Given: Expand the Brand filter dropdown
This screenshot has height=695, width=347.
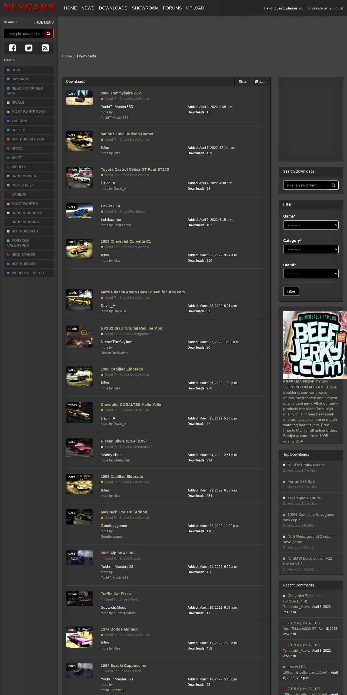Looking at the screenshot, I should tap(311, 274).
